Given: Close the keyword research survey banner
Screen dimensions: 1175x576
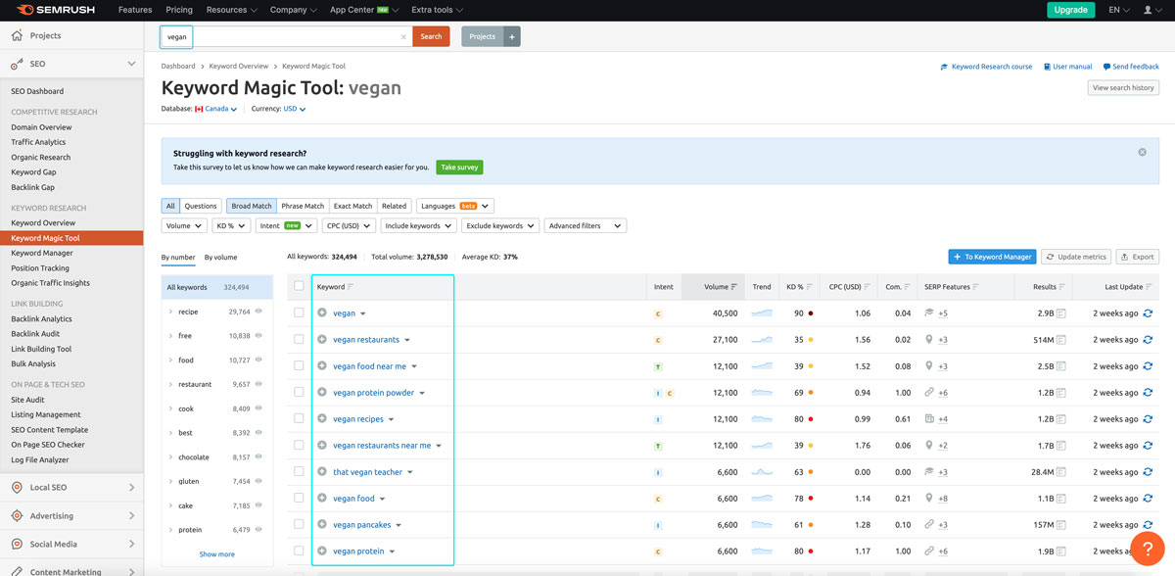Looking at the screenshot, I should 1142,152.
